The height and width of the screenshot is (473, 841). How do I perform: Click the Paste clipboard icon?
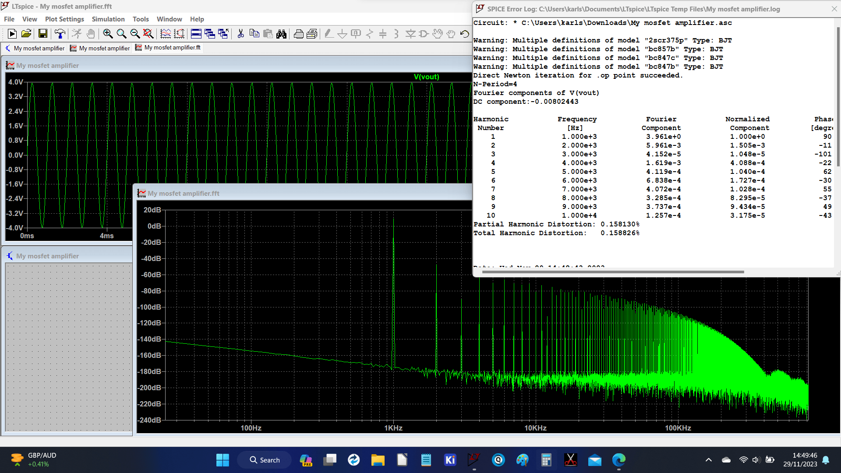click(x=268, y=34)
